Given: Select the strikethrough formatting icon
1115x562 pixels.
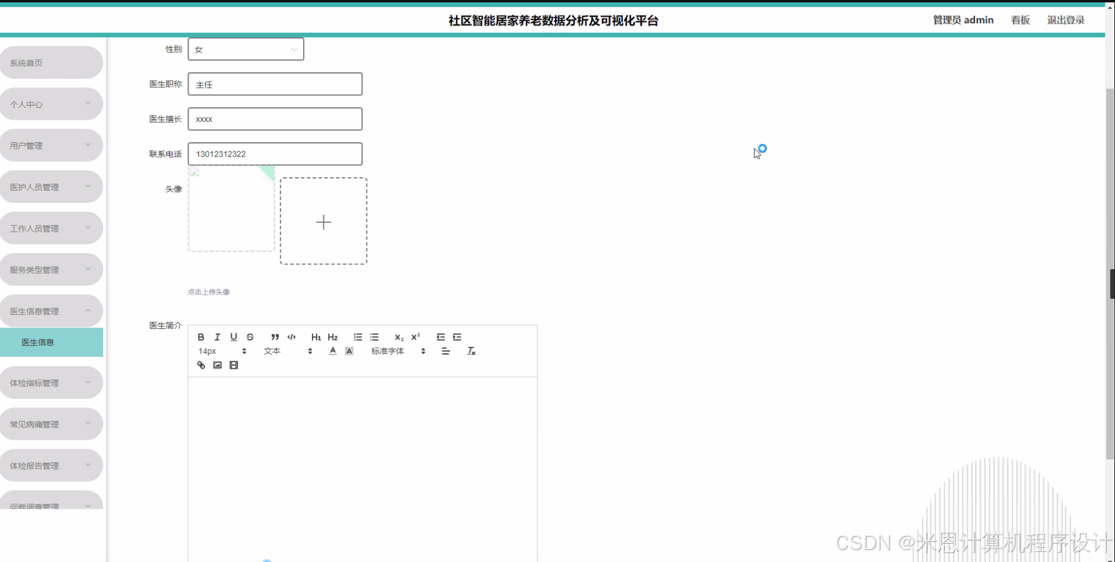Looking at the screenshot, I should [250, 337].
